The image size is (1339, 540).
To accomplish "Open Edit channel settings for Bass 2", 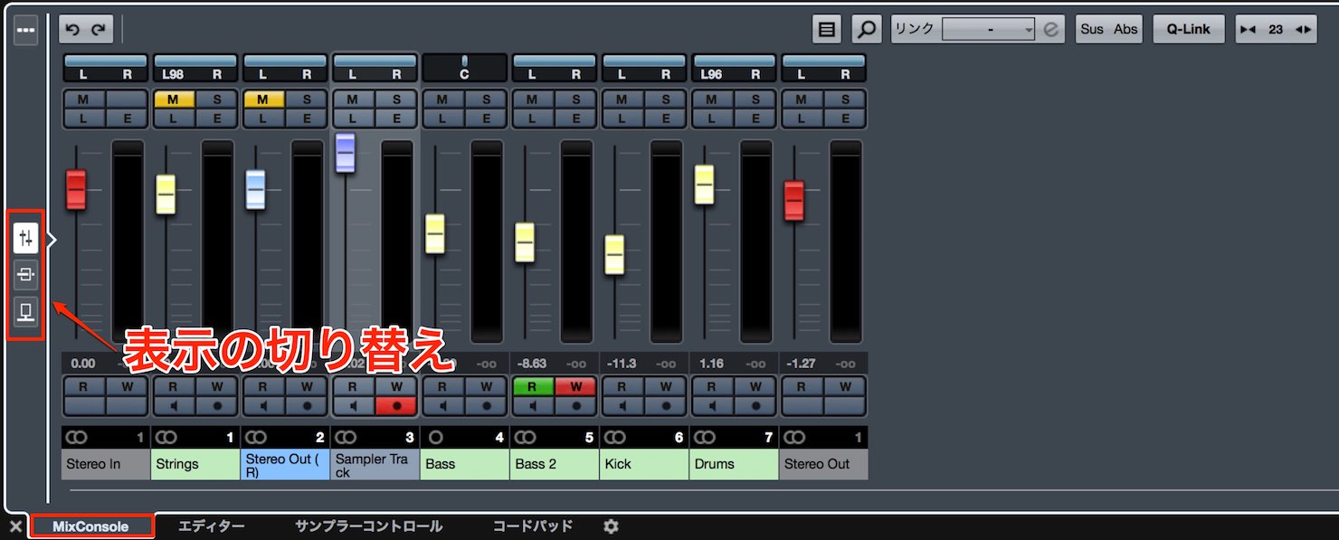I will (575, 118).
